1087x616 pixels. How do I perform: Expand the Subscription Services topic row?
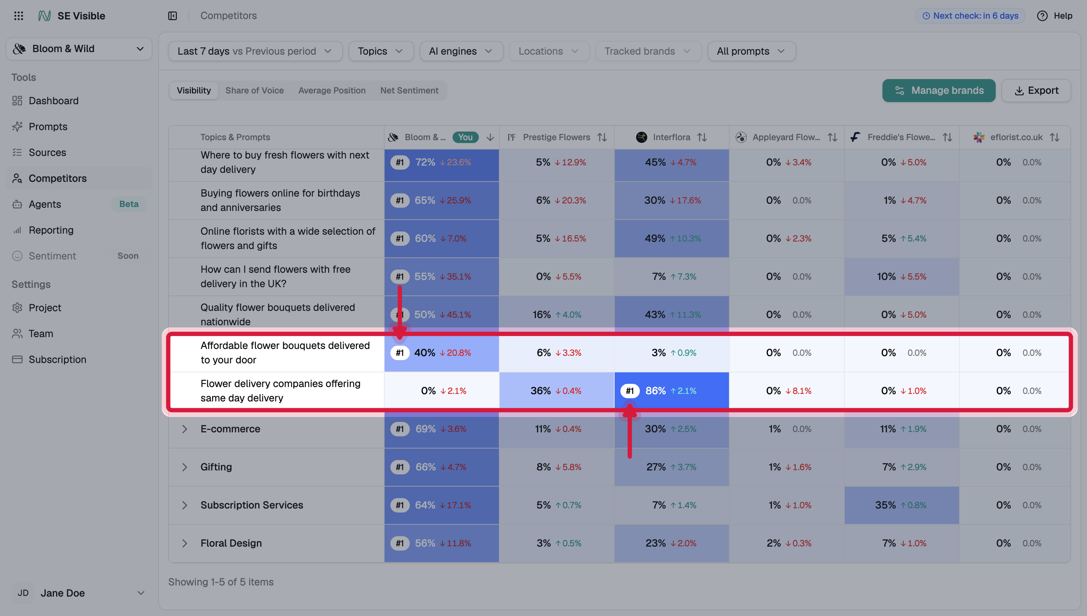coord(184,505)
